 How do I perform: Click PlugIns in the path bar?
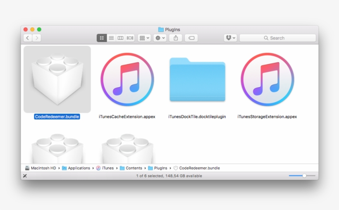pos(158,168)
